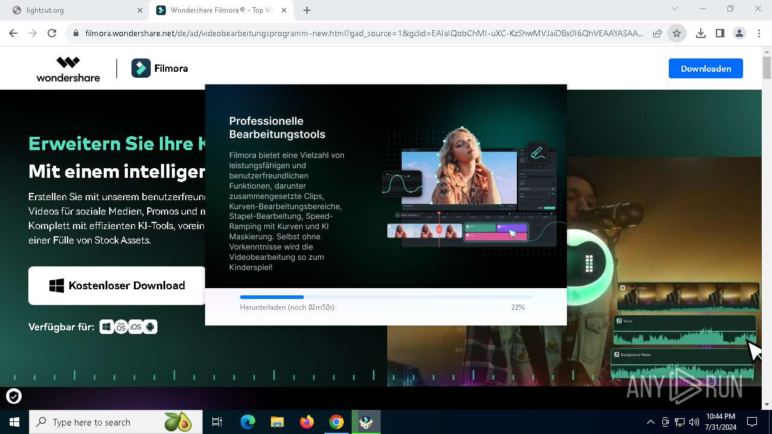Click the address bar URL
772x434 pixels.
(364, 34)
